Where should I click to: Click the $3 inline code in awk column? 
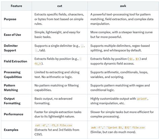(137, 59)
